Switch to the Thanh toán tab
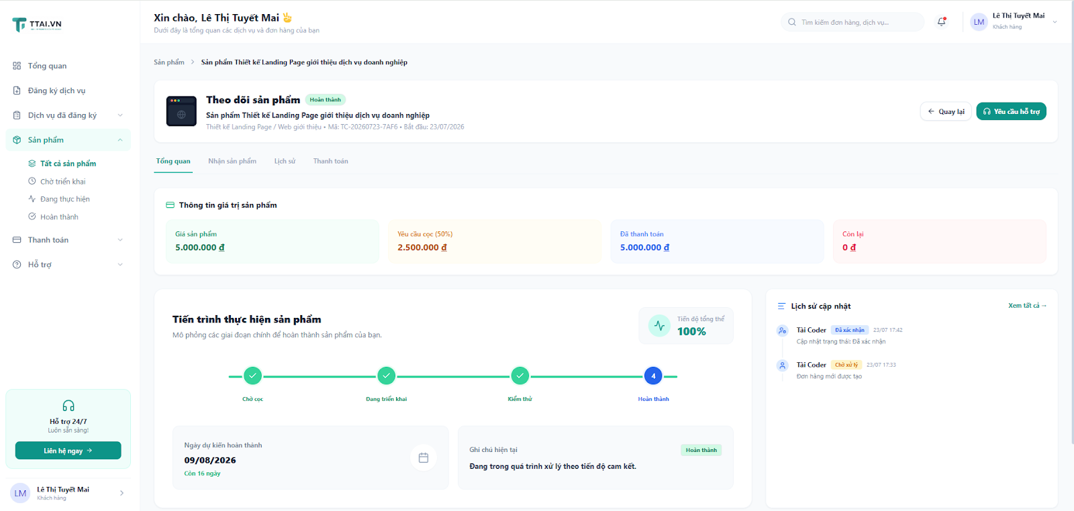The width and height of the screenshot is (1074, 511). [330, 161]
